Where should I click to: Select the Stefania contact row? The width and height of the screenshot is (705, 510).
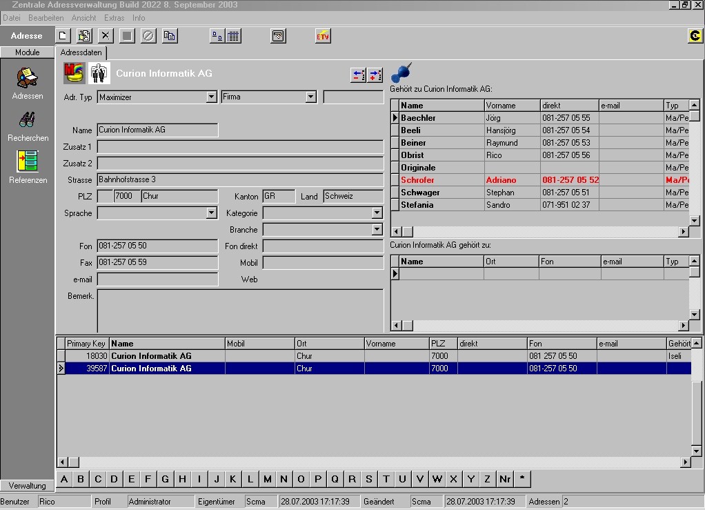tap(539, 205)
